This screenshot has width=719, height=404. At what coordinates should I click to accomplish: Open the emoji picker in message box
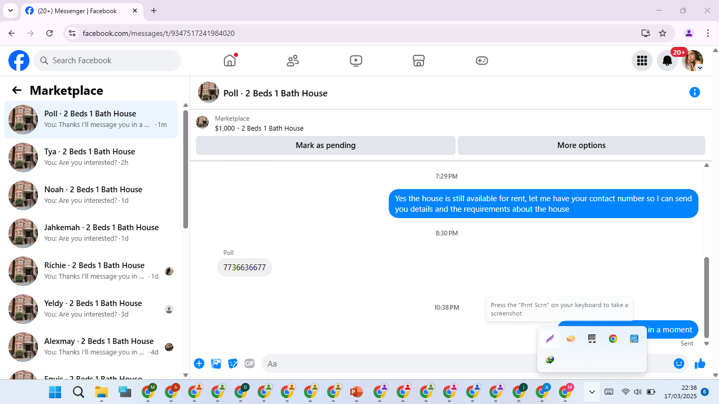tap(679, 363)
